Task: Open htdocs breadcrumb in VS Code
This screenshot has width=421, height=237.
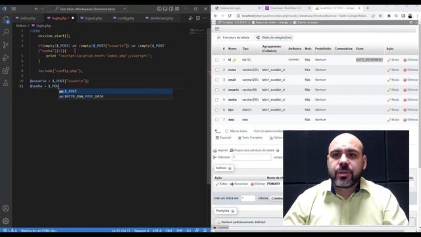Action: point(21,26)
